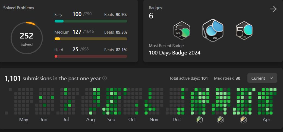This screenshot has height=132, width=283.
Task: Select the large blue 100 Days badge
Action: point(213,30)
